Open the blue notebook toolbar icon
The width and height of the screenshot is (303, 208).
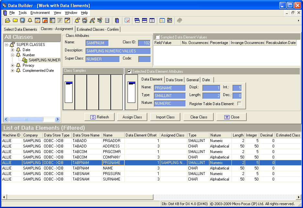coord(117,20)
